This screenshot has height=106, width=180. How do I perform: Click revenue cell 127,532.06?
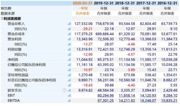pyautogui.click(x=83, y=24)
